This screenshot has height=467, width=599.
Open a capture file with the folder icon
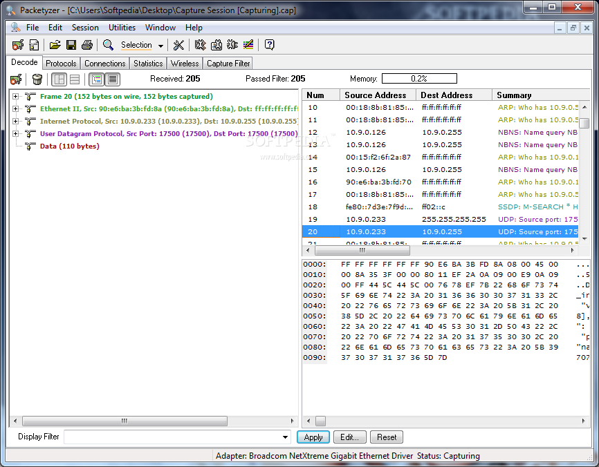[x=55, y=45]
